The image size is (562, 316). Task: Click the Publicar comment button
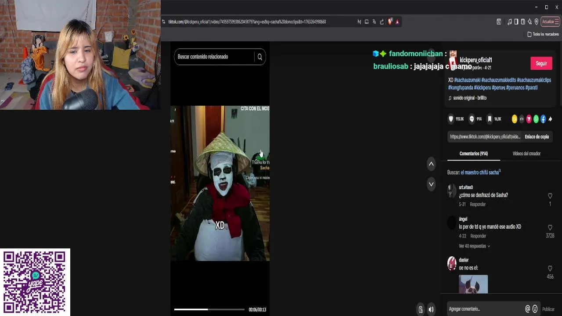pos(548,309)
